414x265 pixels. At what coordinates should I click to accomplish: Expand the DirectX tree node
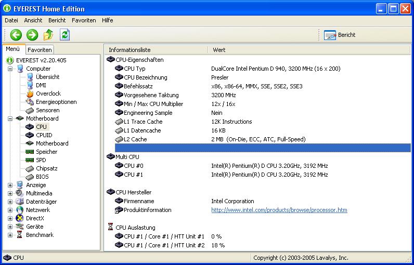point(10,218)
